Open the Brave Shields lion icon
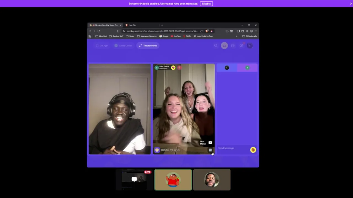353x198 pixels. (207, 31)
